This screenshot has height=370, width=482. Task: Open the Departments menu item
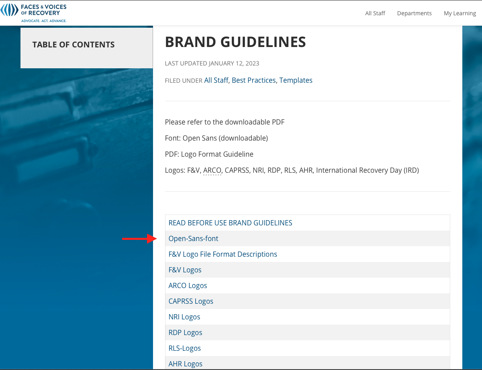(x=414, y=13)
